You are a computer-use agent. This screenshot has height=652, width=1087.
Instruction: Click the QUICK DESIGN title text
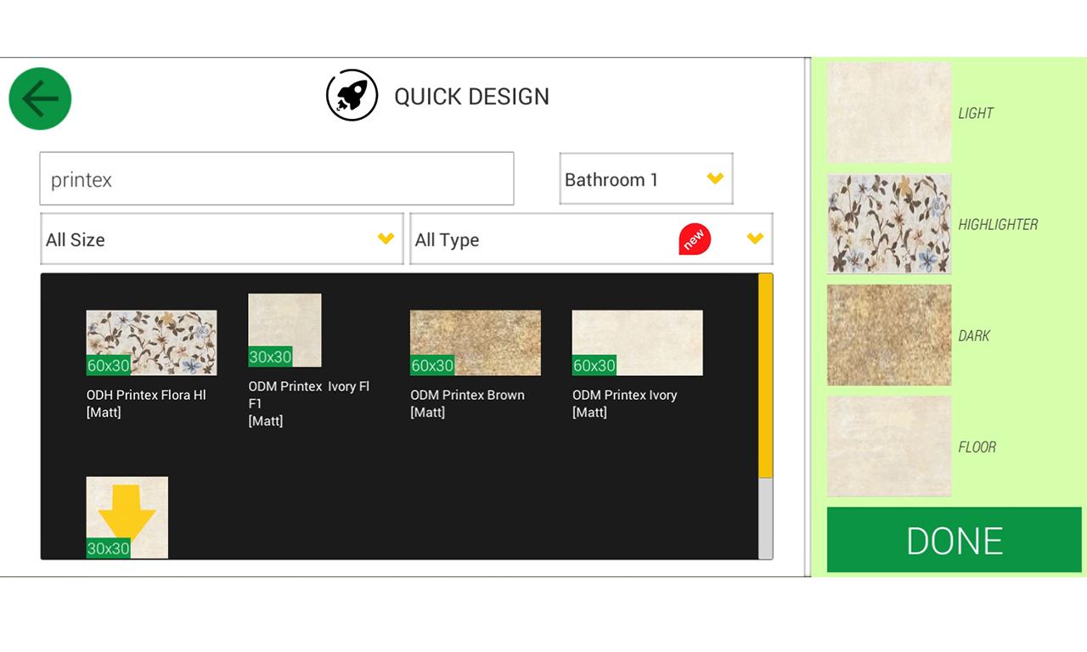(472, 97)
